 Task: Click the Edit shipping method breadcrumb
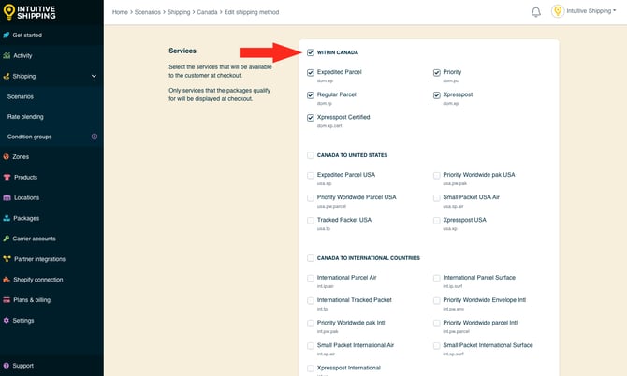(x=252, y=12)
